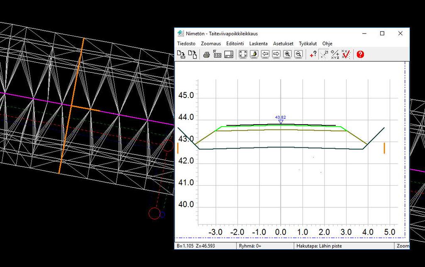Minimize the Taiteviivapoikkileikkaus window
The width and height of the screenshot is (425, 267).
coord(364,33)
